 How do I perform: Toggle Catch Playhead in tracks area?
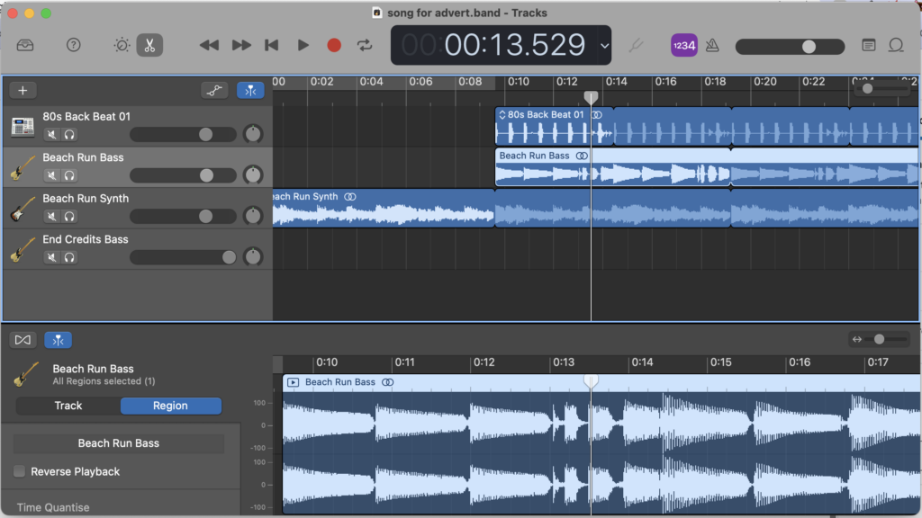point(250,91)
